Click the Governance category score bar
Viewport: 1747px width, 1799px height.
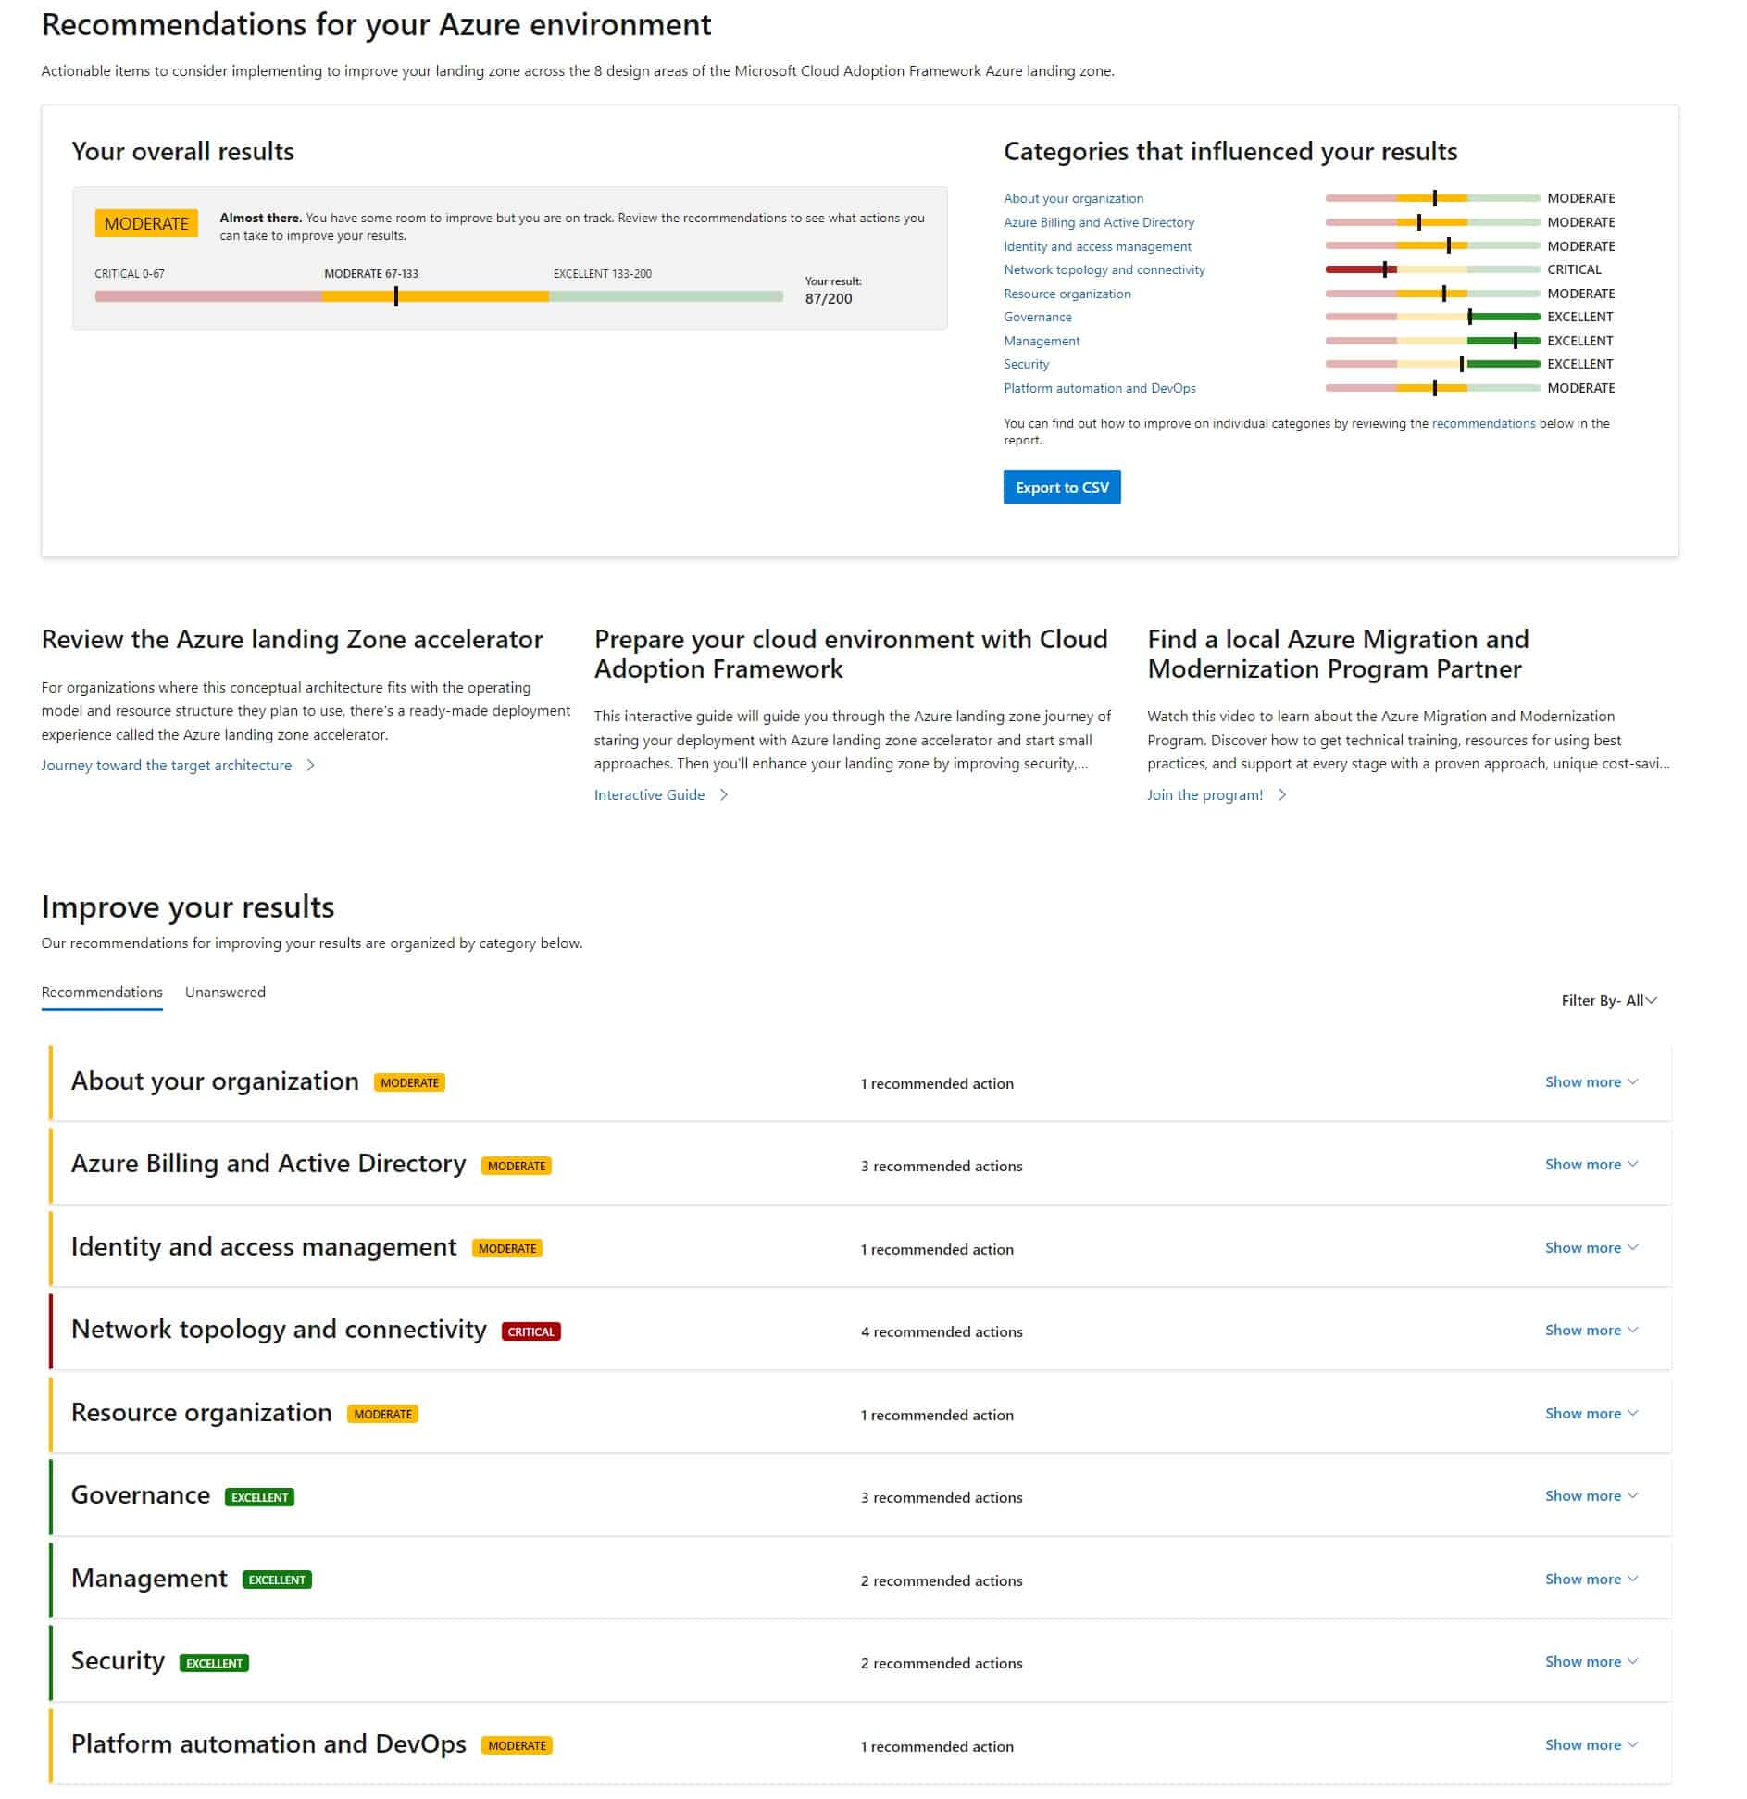pyautogui.click(x=1432, y=317)
